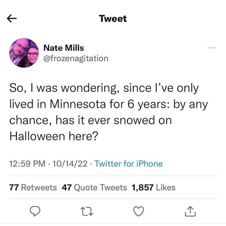Tap the Tweet header title

(x=113, y=19)
